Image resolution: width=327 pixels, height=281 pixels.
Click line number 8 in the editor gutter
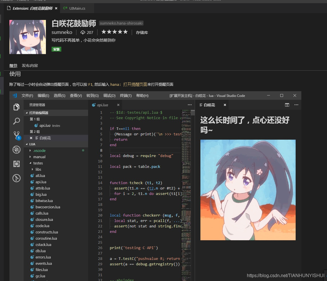pyautogui.click(x=101, y=150)
